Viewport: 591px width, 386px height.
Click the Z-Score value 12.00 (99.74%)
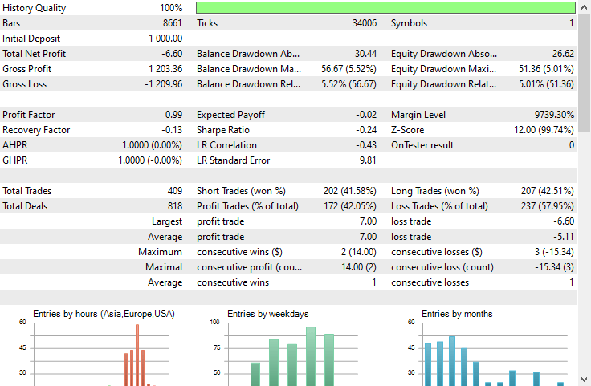coord(544,130)
